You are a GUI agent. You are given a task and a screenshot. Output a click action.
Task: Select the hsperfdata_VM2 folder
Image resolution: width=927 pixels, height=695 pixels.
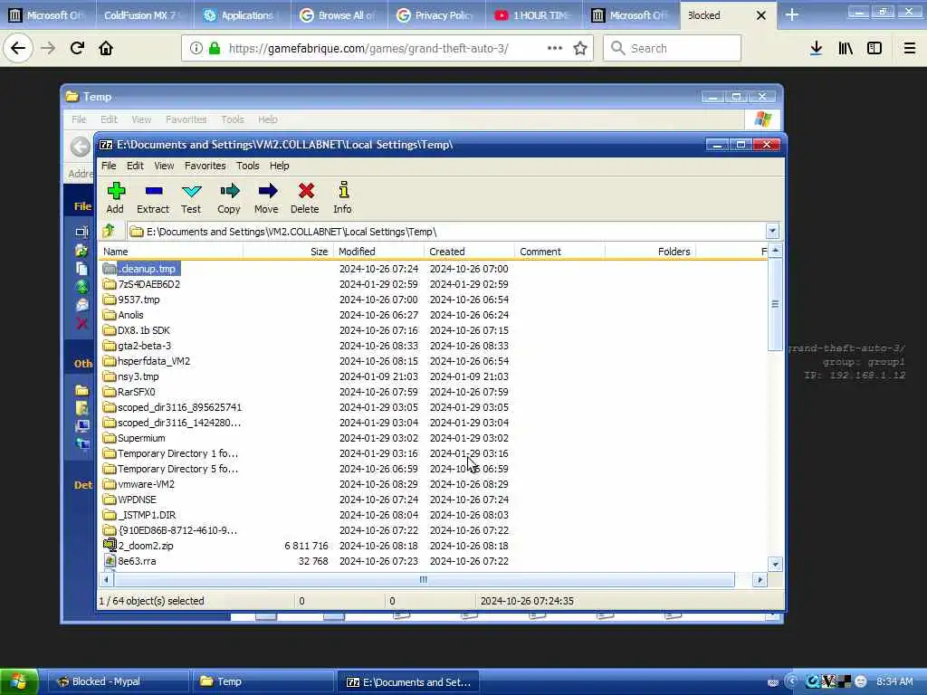pos(147,360)
